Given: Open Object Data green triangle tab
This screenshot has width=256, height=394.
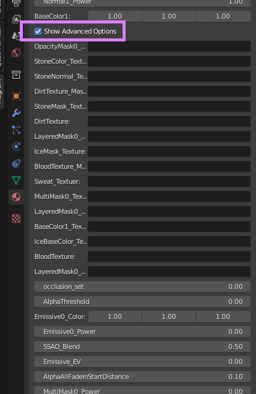Looking at the screenshot, I should pyautogui.click(x=16, y=180).
